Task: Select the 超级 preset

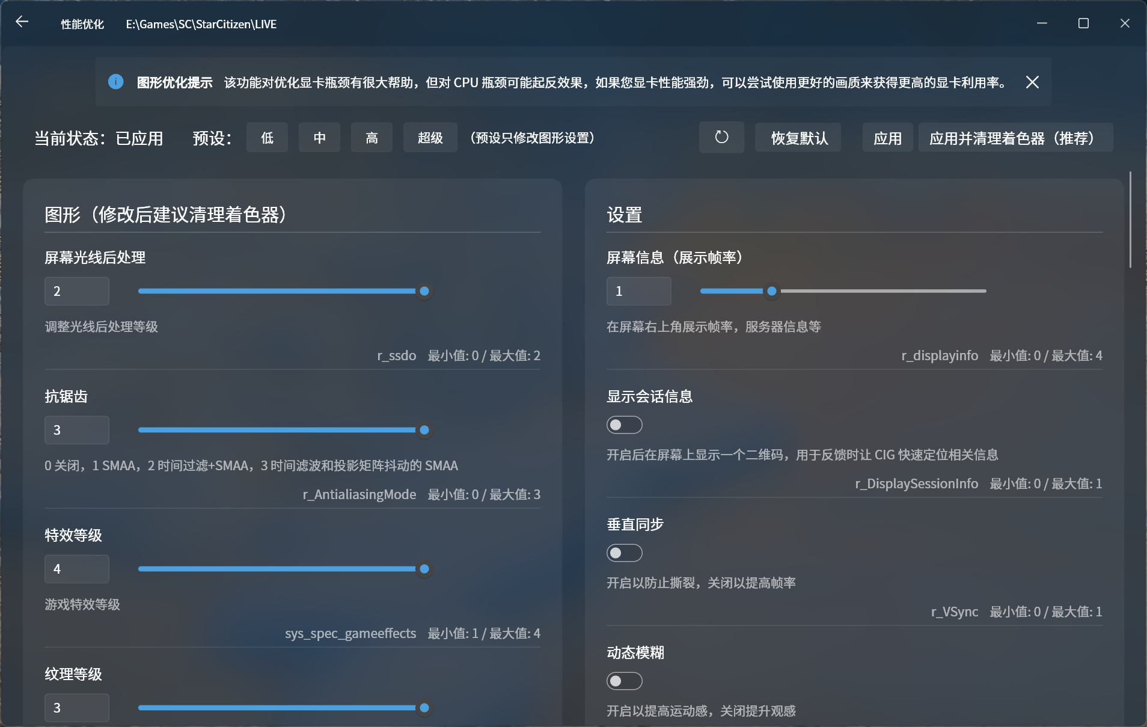Action: tap(430, 138)
